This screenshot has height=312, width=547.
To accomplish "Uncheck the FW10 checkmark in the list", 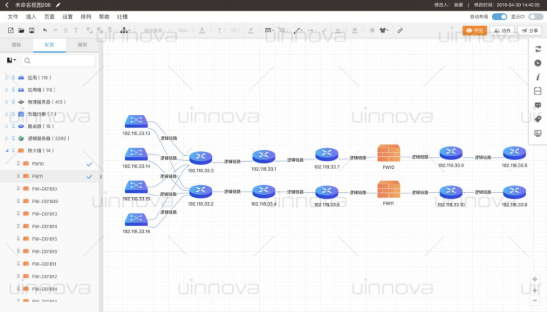I will 89,164.
